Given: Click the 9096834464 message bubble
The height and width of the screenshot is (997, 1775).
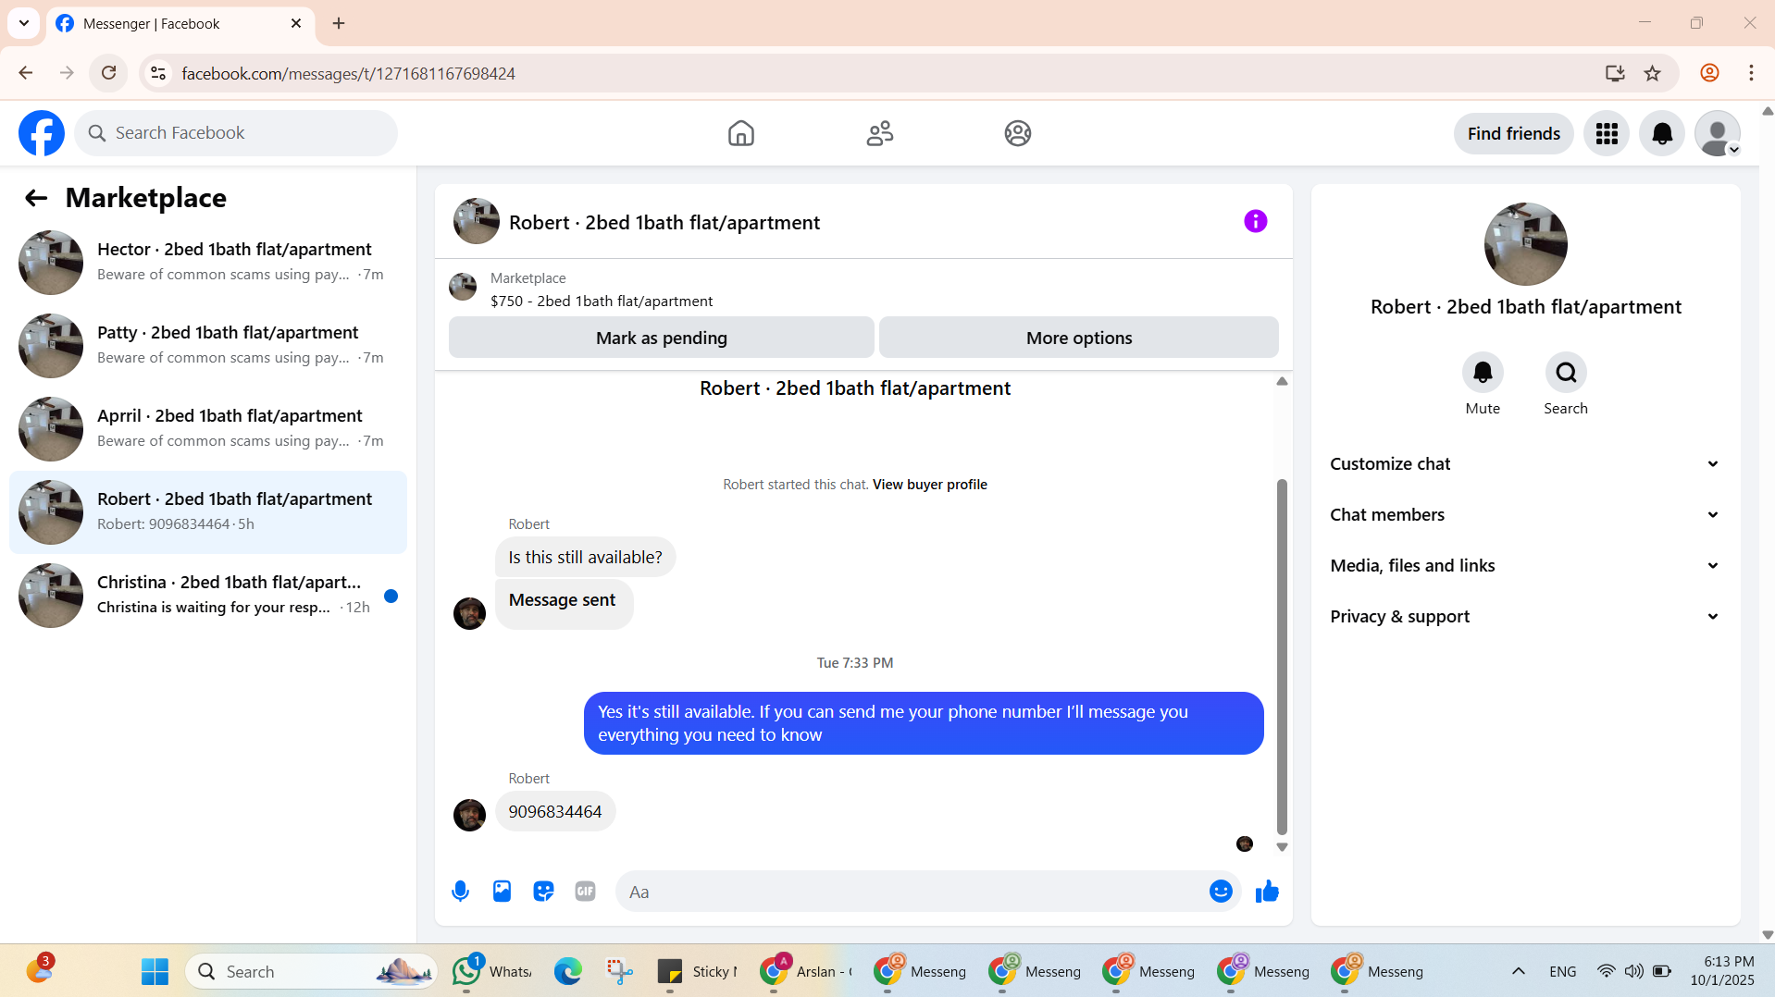Looking at the screenshot, I should coord(555,812).
